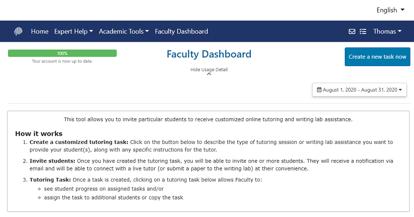Expand the Thomas user menu

[387, 32]
